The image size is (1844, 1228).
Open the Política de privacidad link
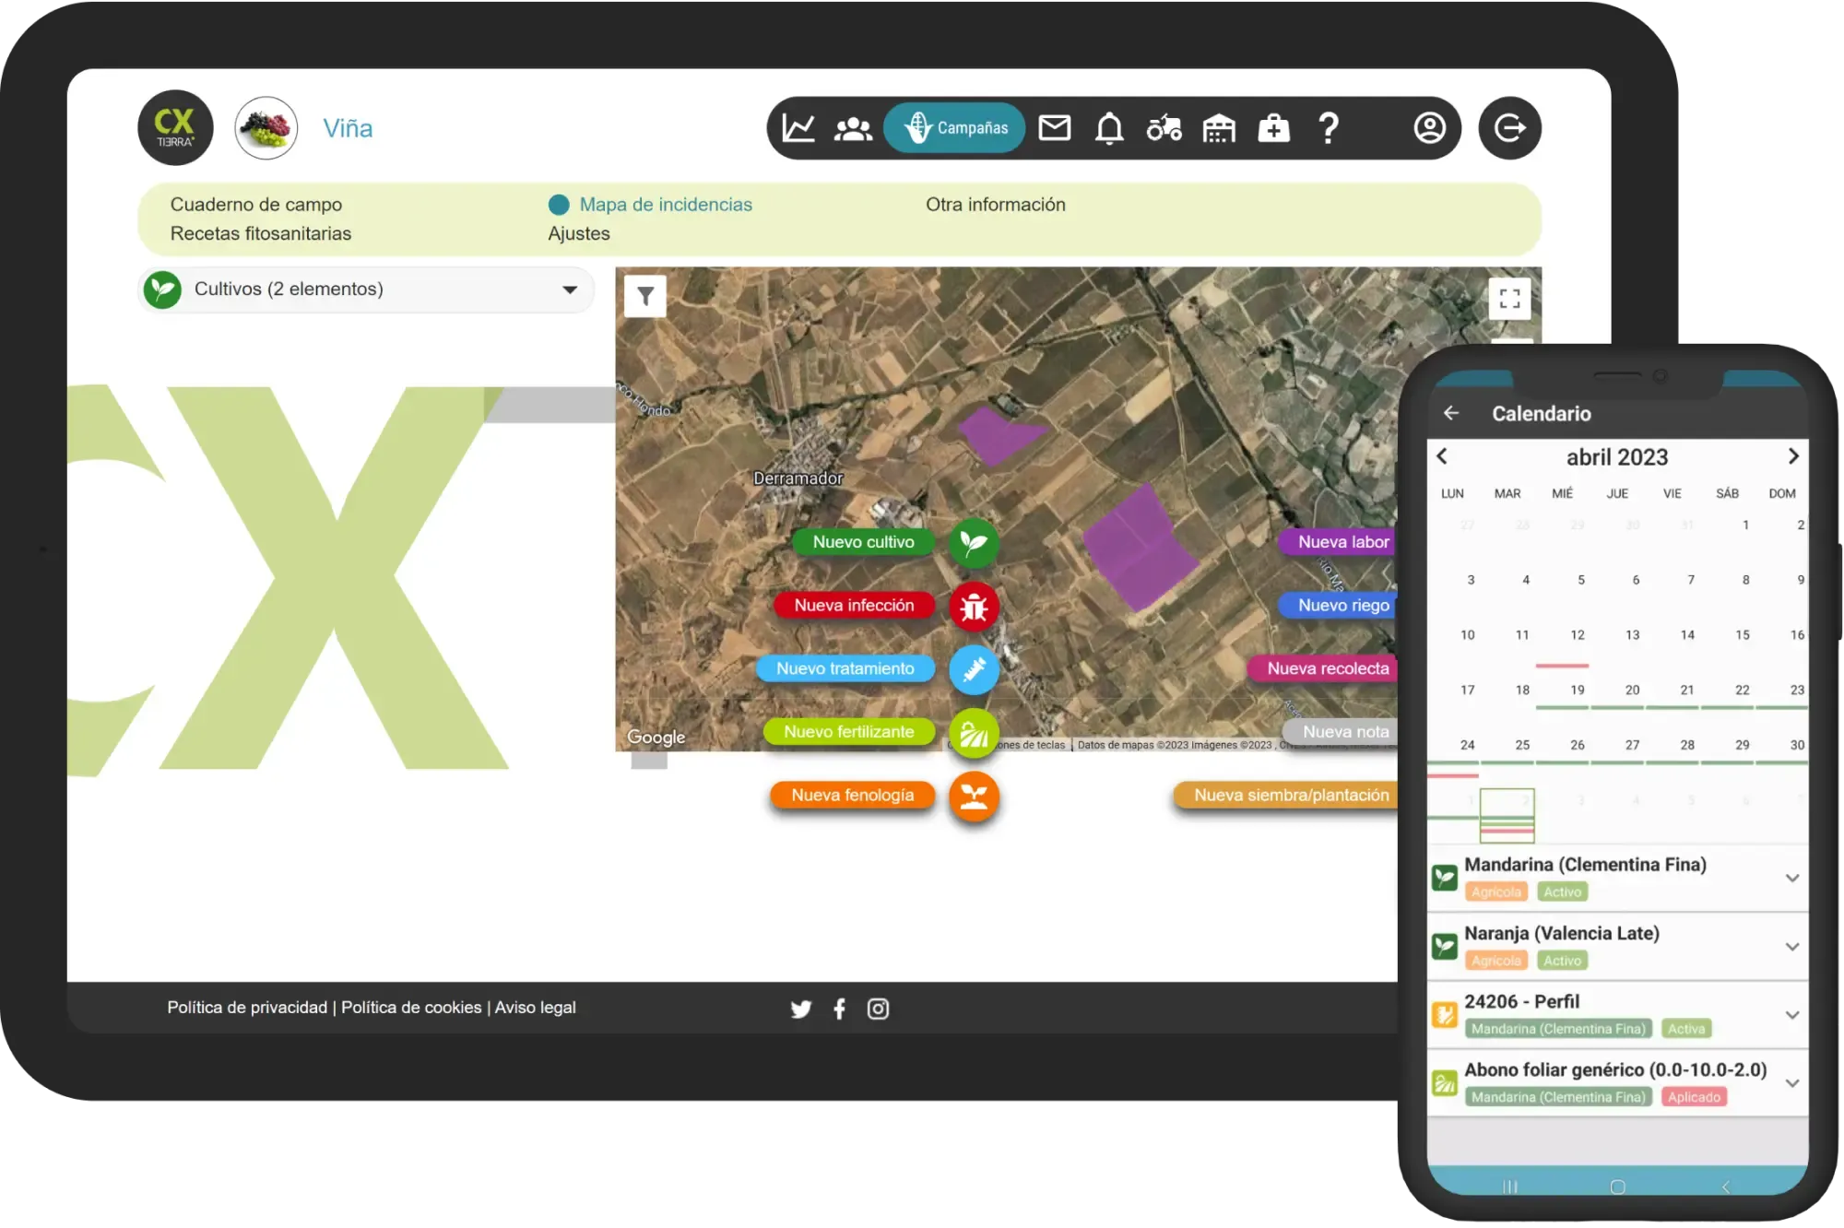(x=247, y=1008)
